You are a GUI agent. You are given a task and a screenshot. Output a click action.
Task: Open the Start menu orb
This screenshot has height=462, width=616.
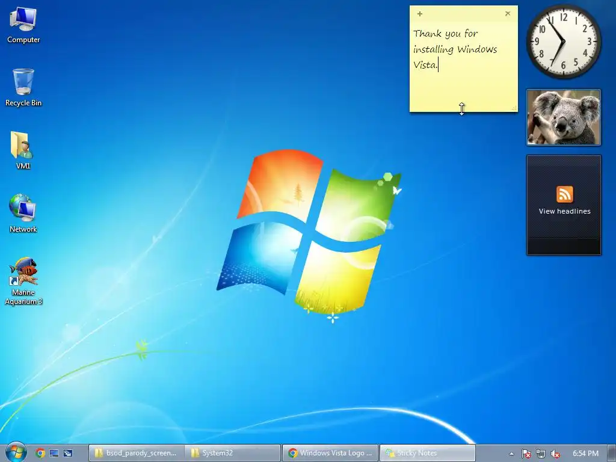(x=16, y=452)
